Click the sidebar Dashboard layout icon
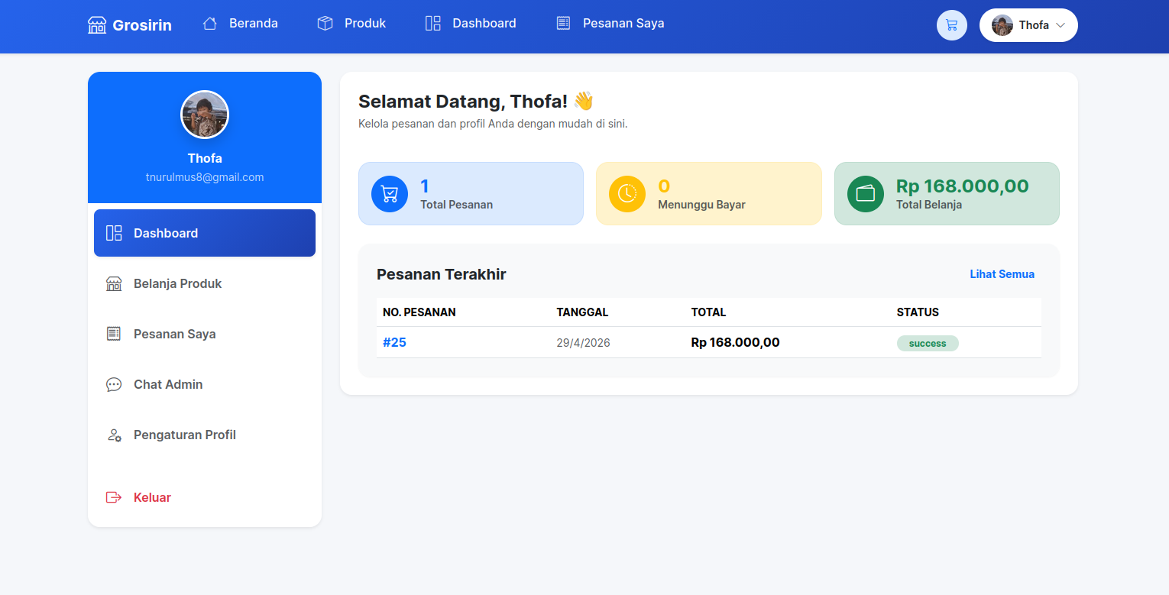Image resolution: width=1169 pixels, height=595 pixels. coord(114,233)
